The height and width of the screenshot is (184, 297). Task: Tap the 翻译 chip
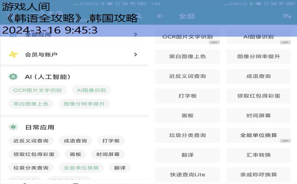[x=120, y=168]
